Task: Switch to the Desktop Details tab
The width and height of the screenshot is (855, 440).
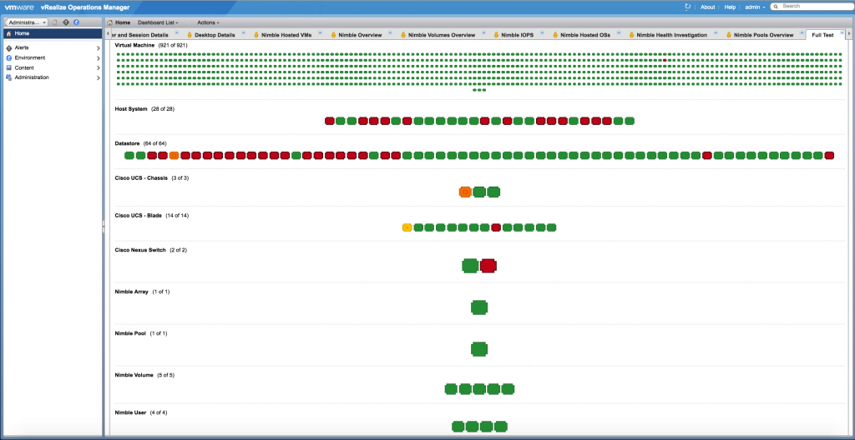Action: [x=215, y=35]
